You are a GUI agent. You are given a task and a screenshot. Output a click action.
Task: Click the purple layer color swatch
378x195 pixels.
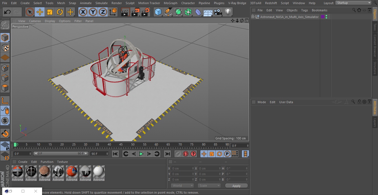[323, 17]
